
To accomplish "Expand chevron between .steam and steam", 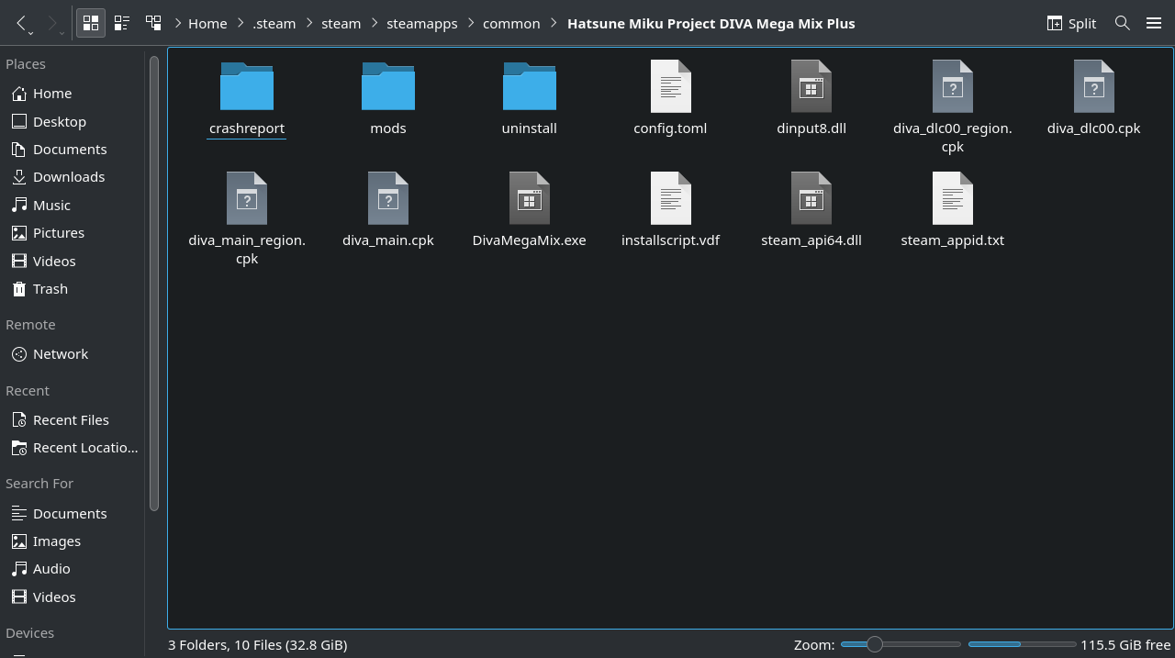I will click(308, 23).
